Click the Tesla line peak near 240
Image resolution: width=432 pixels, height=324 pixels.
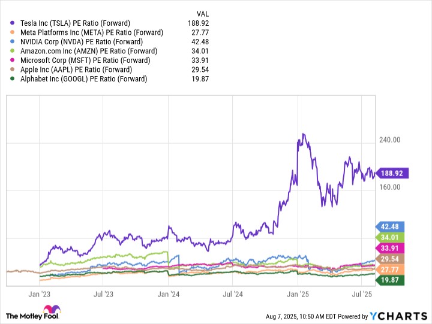coord(304,134)
